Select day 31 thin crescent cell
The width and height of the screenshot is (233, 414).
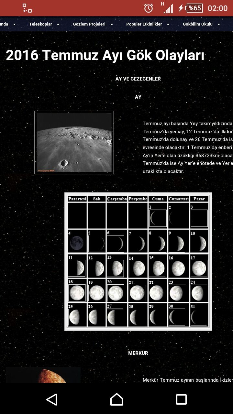tap(199, 315)
